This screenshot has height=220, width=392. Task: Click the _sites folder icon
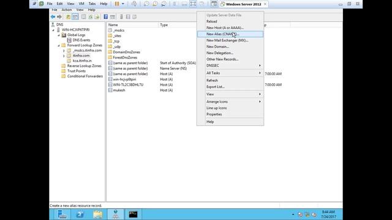[110, 35]
